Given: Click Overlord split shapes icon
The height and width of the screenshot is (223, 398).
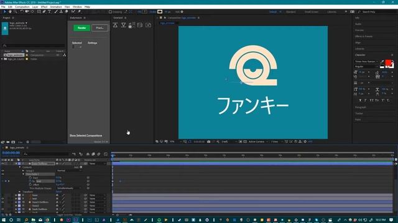Looking at the screenshot, I should click(x=131, y=25).
